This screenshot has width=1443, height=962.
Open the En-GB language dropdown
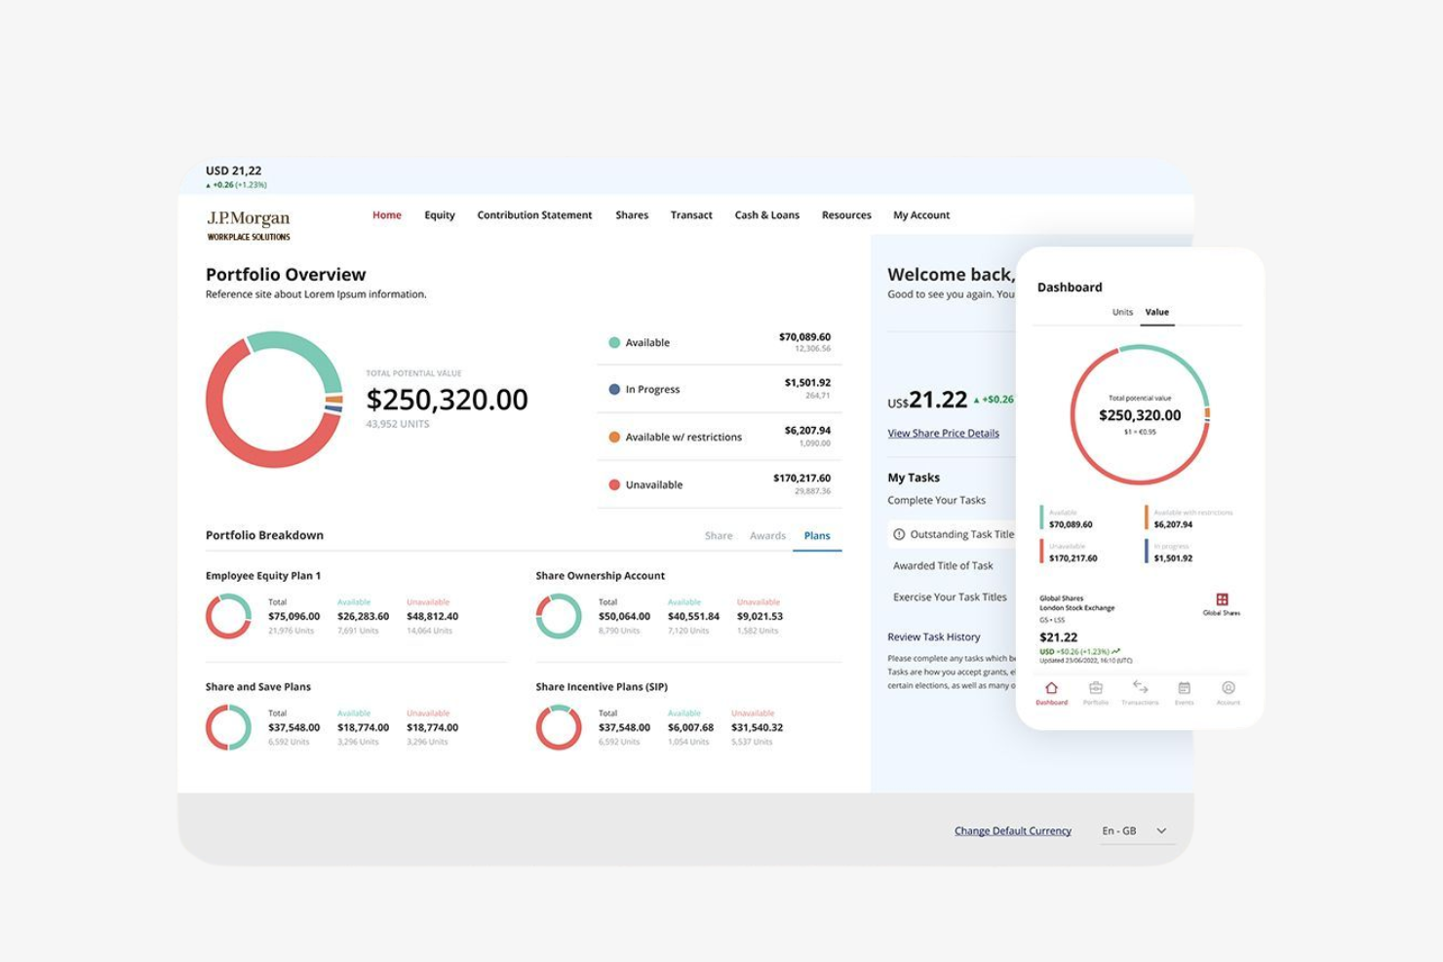coord(1137,830)
